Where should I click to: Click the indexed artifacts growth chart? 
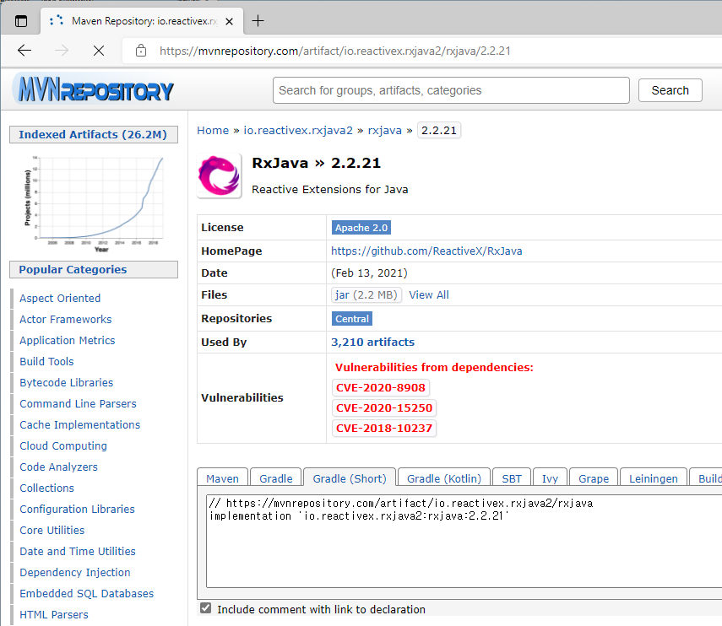[94, 203]
